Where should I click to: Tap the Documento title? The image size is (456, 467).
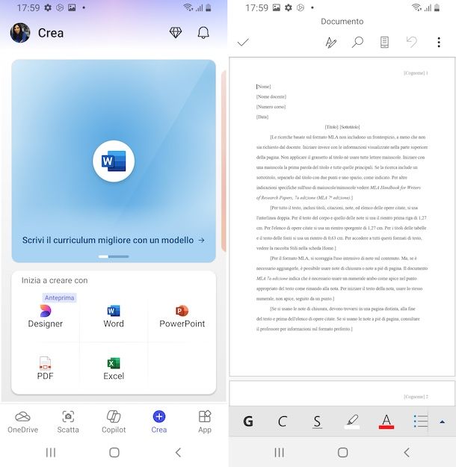point(342,22)
